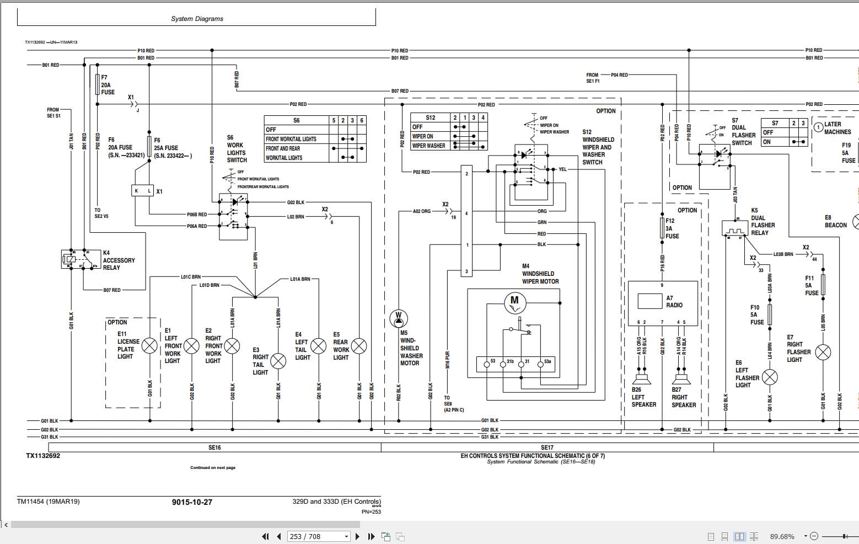Jump to the last page
Viewport: 859px width, 544px height.
point(371,536)
